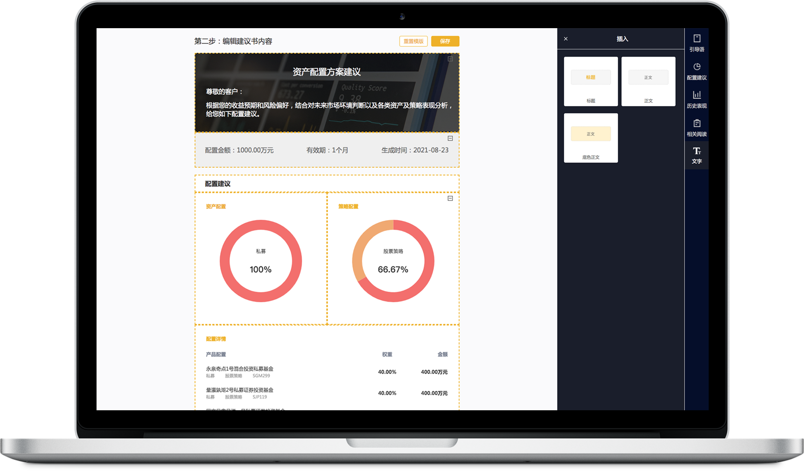This screenshot has height=471, width=804.
Task: Click the 策略配置 chart label
Action: point(348,206)
